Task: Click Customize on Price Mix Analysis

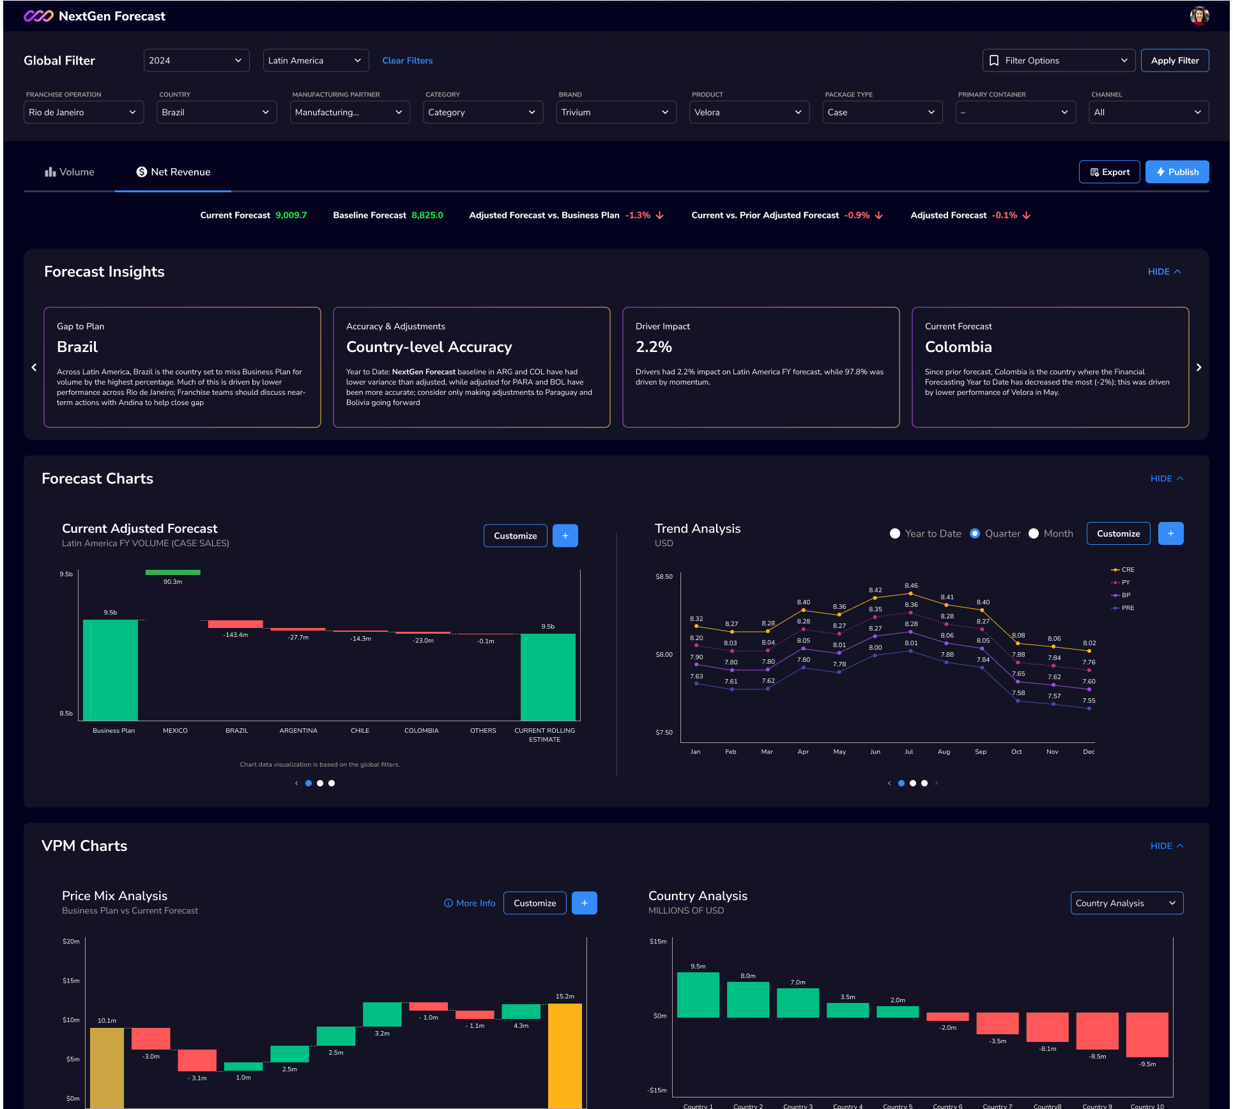Action: 535,903
